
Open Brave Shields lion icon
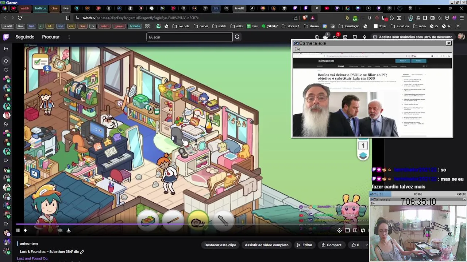(305, 17)
